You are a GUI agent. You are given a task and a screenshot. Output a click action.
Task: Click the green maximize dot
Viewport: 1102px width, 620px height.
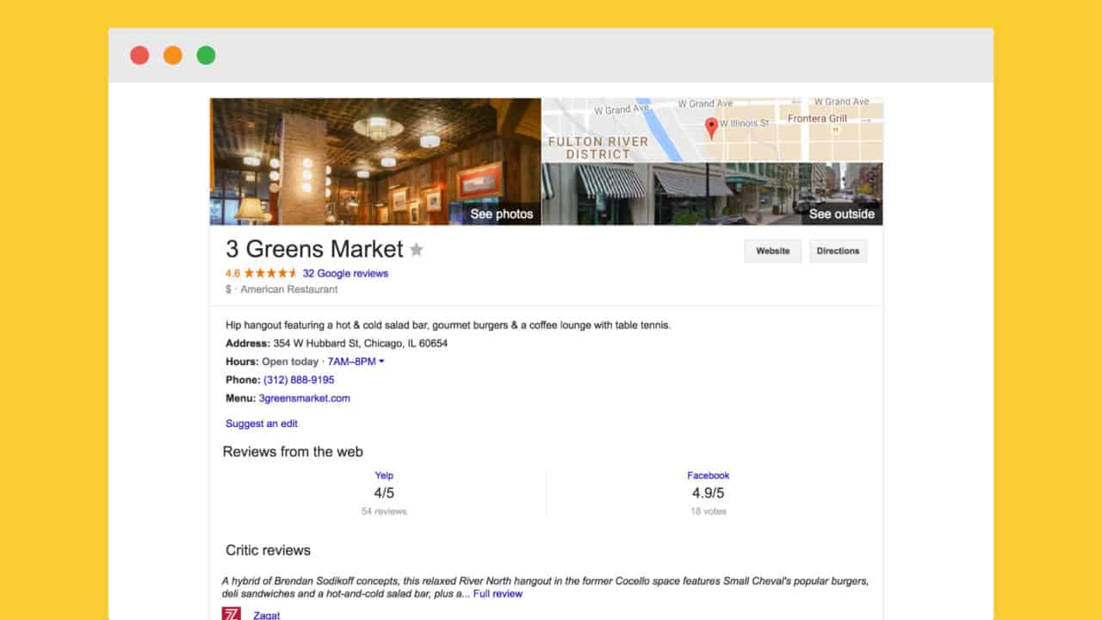click(206, 55)
